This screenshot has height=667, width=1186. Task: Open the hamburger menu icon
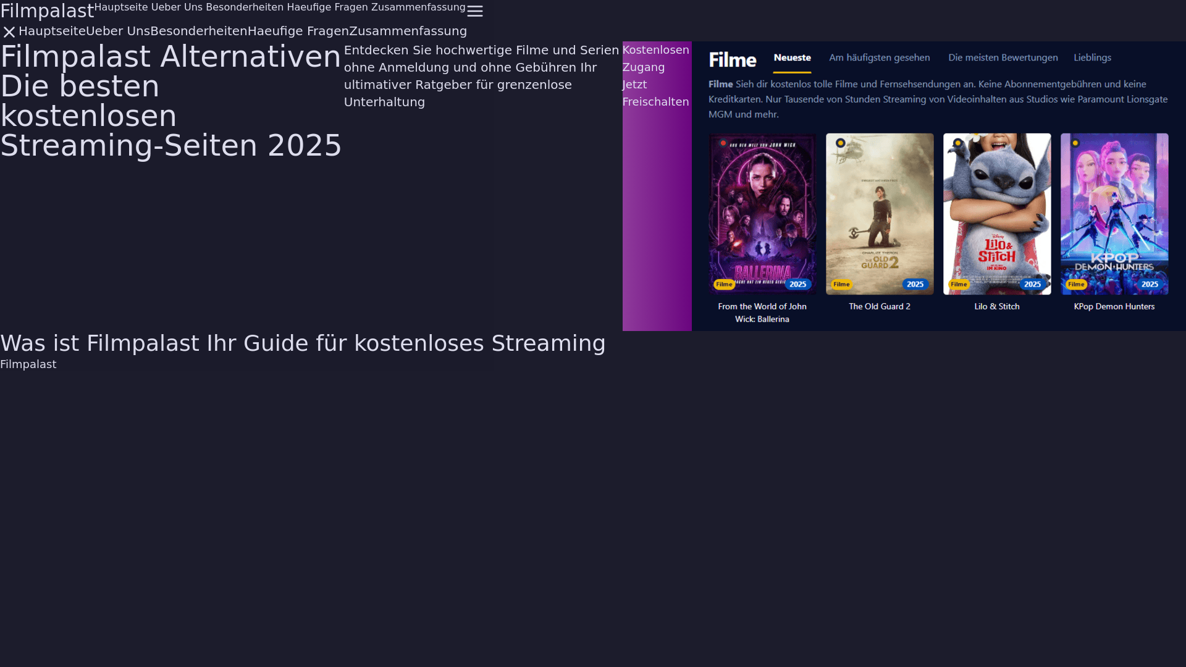point(474,11)
